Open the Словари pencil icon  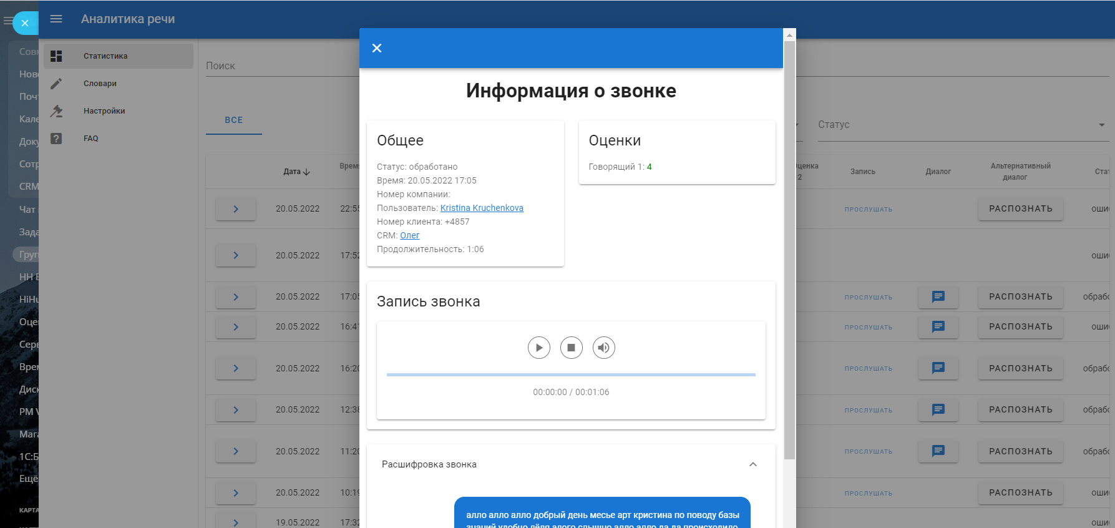pos(56,84)
